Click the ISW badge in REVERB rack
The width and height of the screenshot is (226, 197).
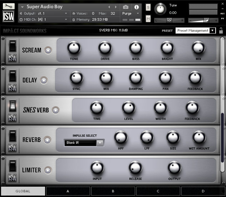(13, 148)
